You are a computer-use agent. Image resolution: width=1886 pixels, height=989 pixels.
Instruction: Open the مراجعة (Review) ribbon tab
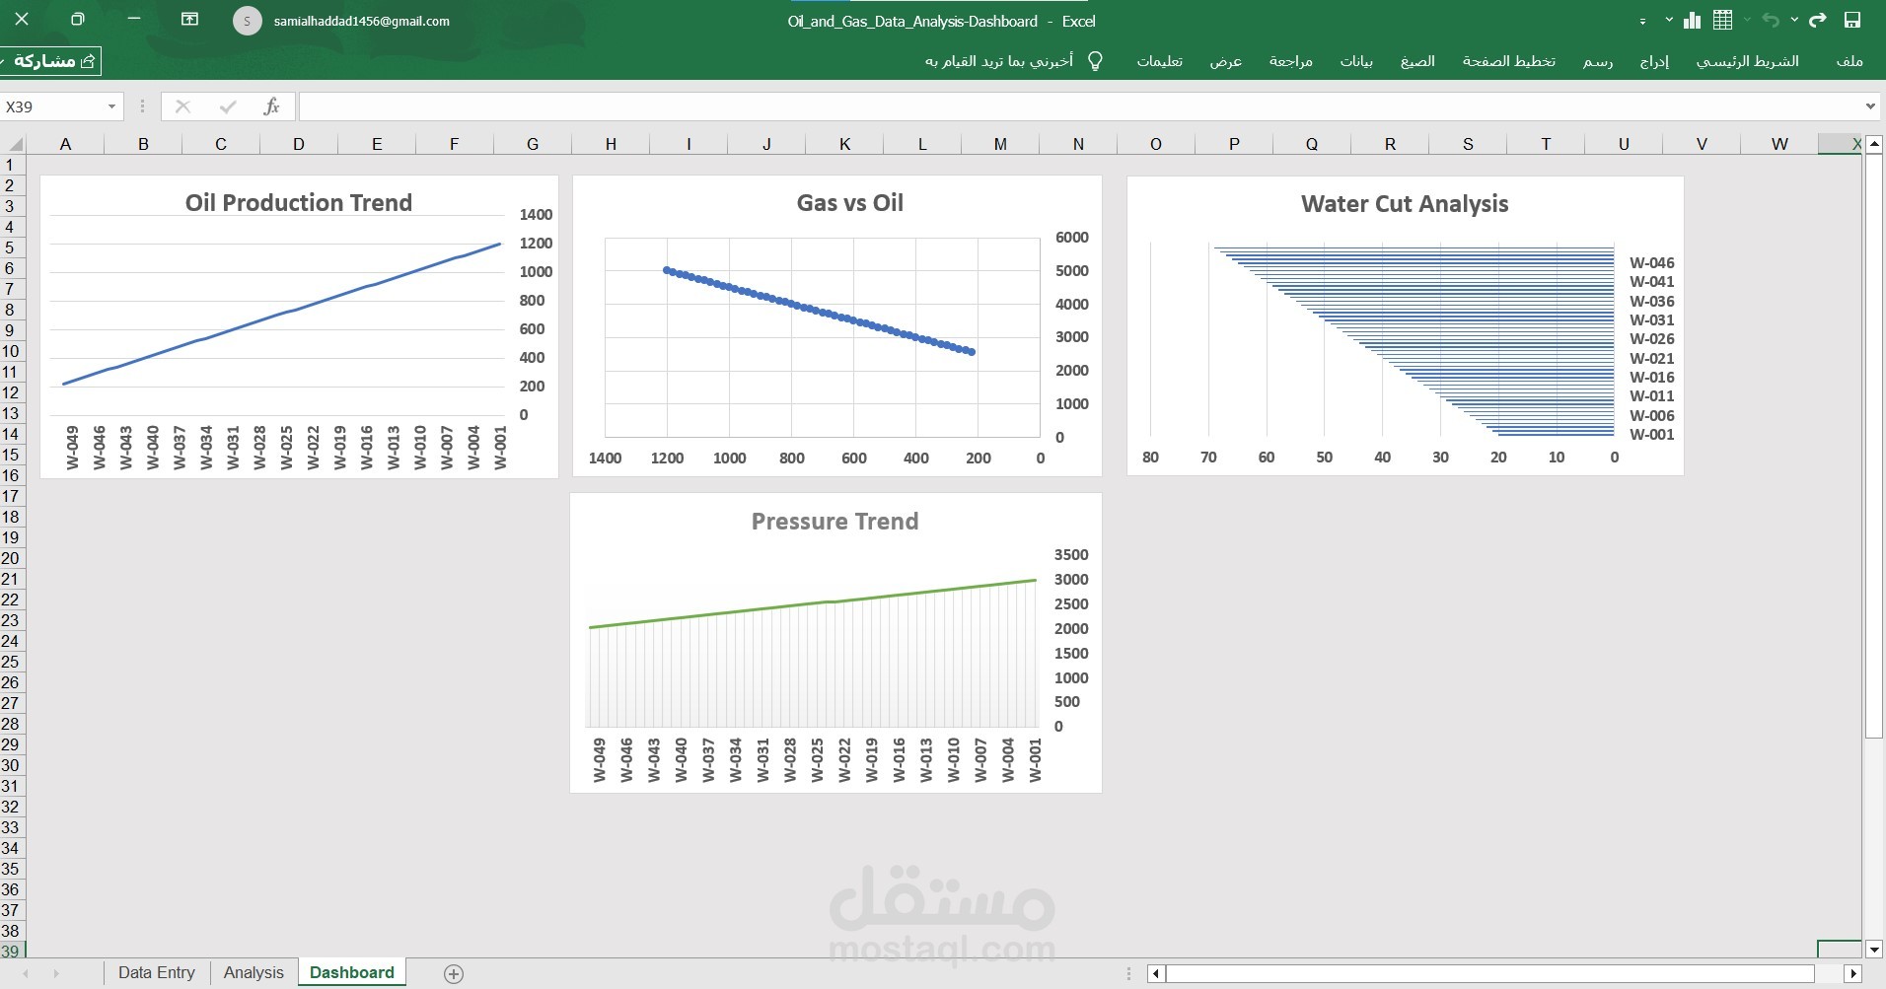1290,61
